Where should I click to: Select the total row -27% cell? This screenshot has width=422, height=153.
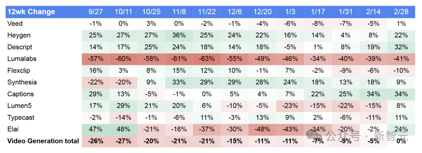pos(123,141)
